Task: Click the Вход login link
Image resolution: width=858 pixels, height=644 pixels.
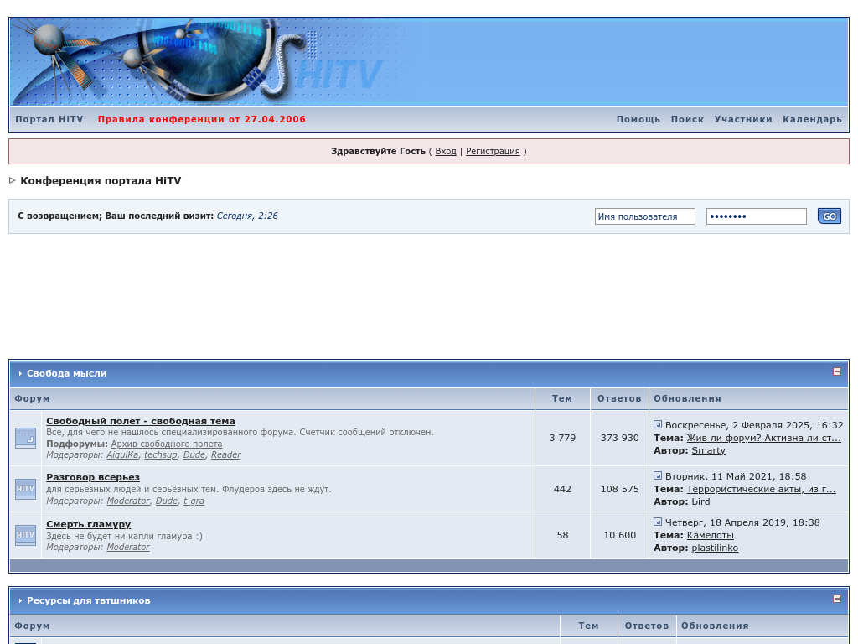Action: [x=446, y=152]
